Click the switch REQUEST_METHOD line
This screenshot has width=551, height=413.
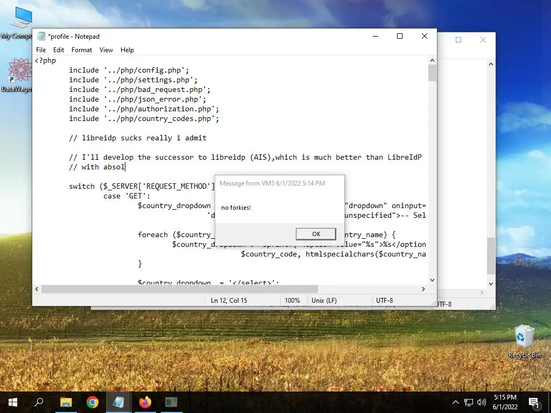[142, 187]
